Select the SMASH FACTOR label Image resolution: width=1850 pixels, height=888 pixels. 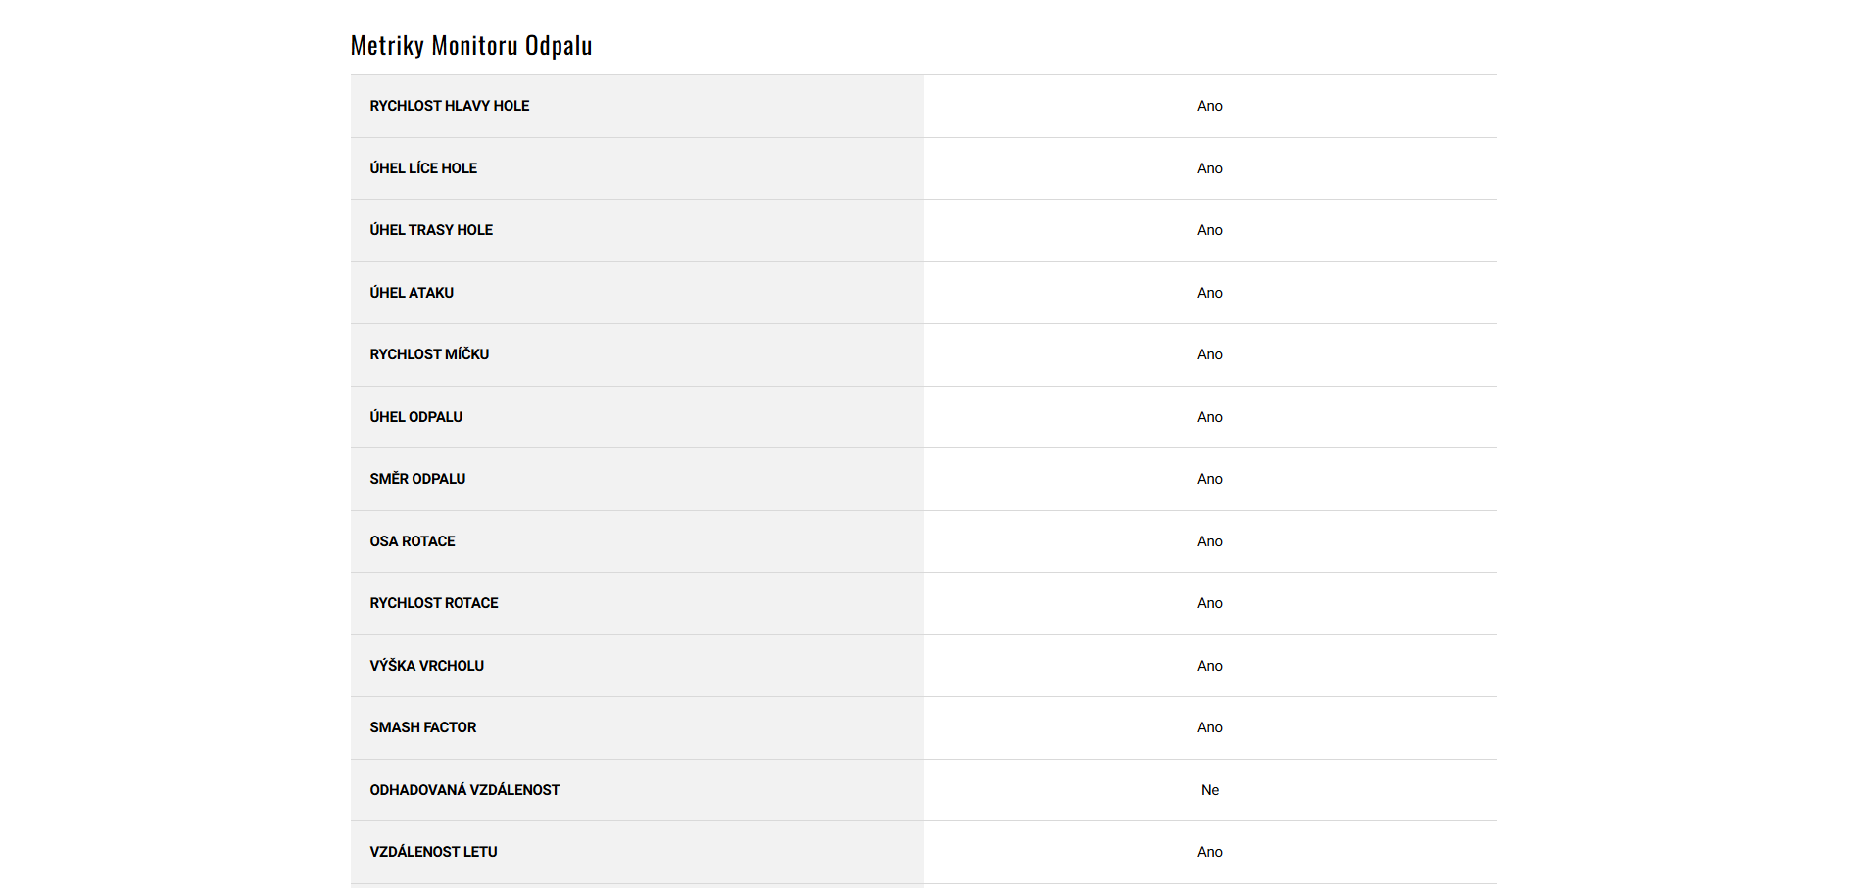pyautogui.click(x=423, y=727)
